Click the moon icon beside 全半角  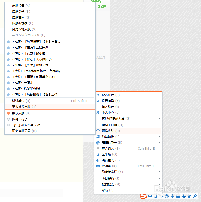[98, 154]
